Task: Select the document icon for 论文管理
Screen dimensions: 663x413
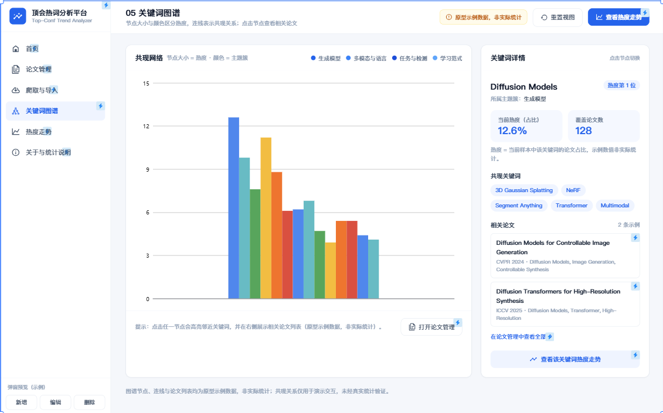Action: (x=16, y=69)
